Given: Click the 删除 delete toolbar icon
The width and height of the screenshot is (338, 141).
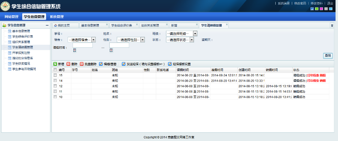Looking at the screenshot, I should 68,64.
